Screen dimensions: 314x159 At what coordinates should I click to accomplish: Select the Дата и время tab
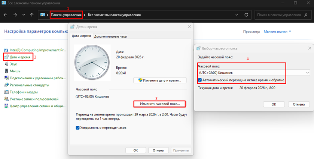[80, 36]
